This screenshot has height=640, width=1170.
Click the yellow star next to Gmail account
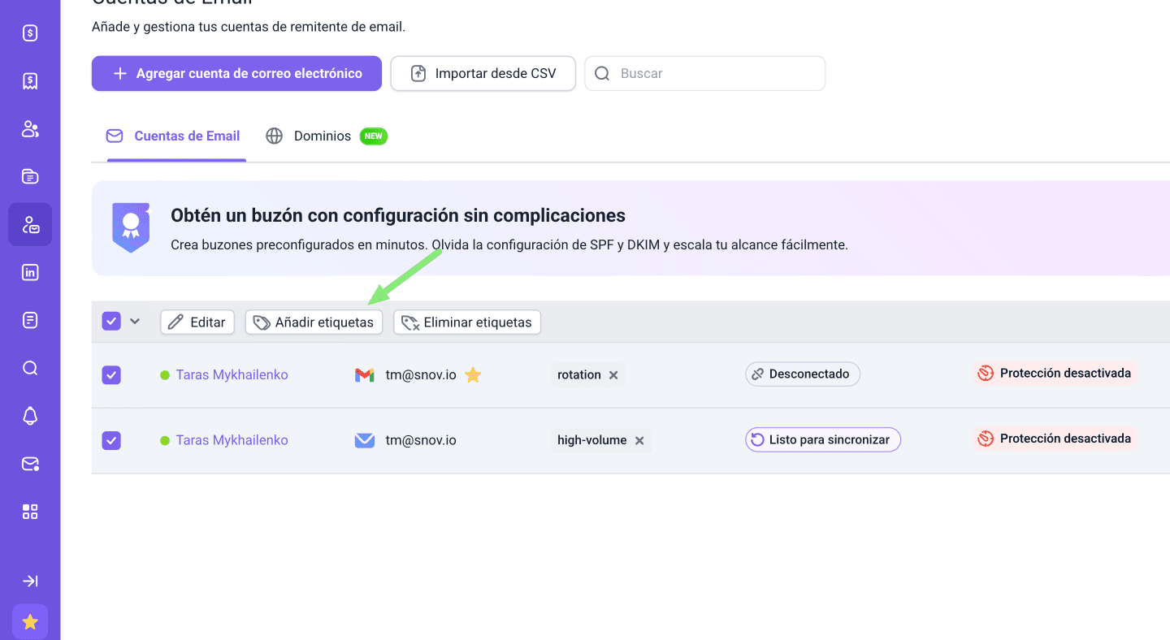[x=473, y=375]
